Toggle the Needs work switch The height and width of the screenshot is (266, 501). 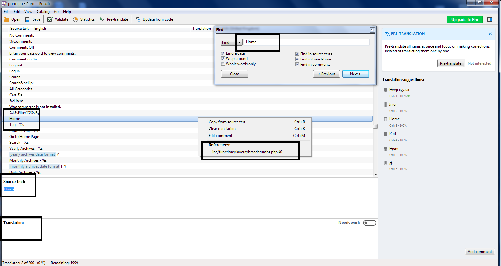pyautogui.click(x=370, y=223)
